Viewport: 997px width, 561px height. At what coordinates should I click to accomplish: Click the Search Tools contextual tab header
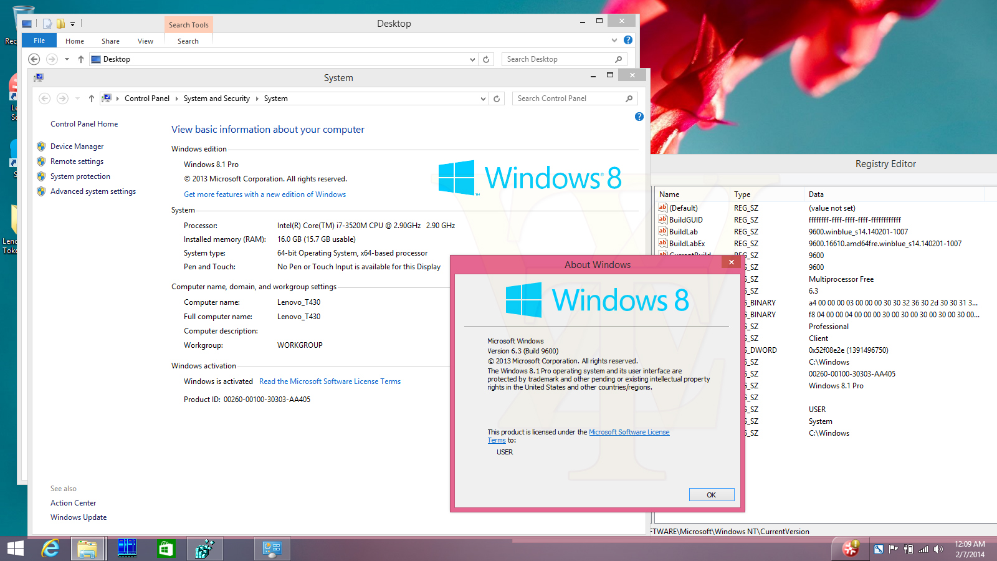click(189, 25)
